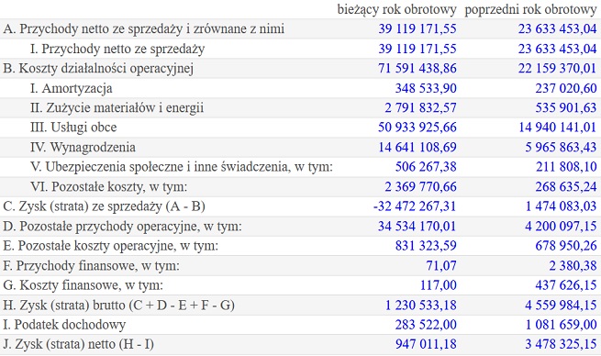The image size is (601, 356).
Task: Select 'VI. Pozostałe koszty, w tym:' label
Action: pos(109,187)
